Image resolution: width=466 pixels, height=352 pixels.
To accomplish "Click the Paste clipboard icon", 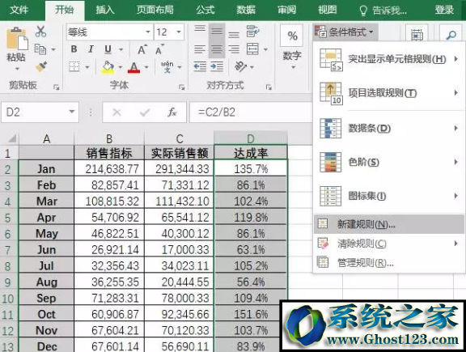I will 17,39.
